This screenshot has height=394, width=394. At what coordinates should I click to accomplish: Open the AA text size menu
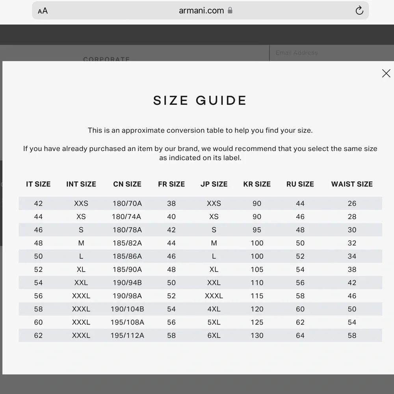point(43,11)
